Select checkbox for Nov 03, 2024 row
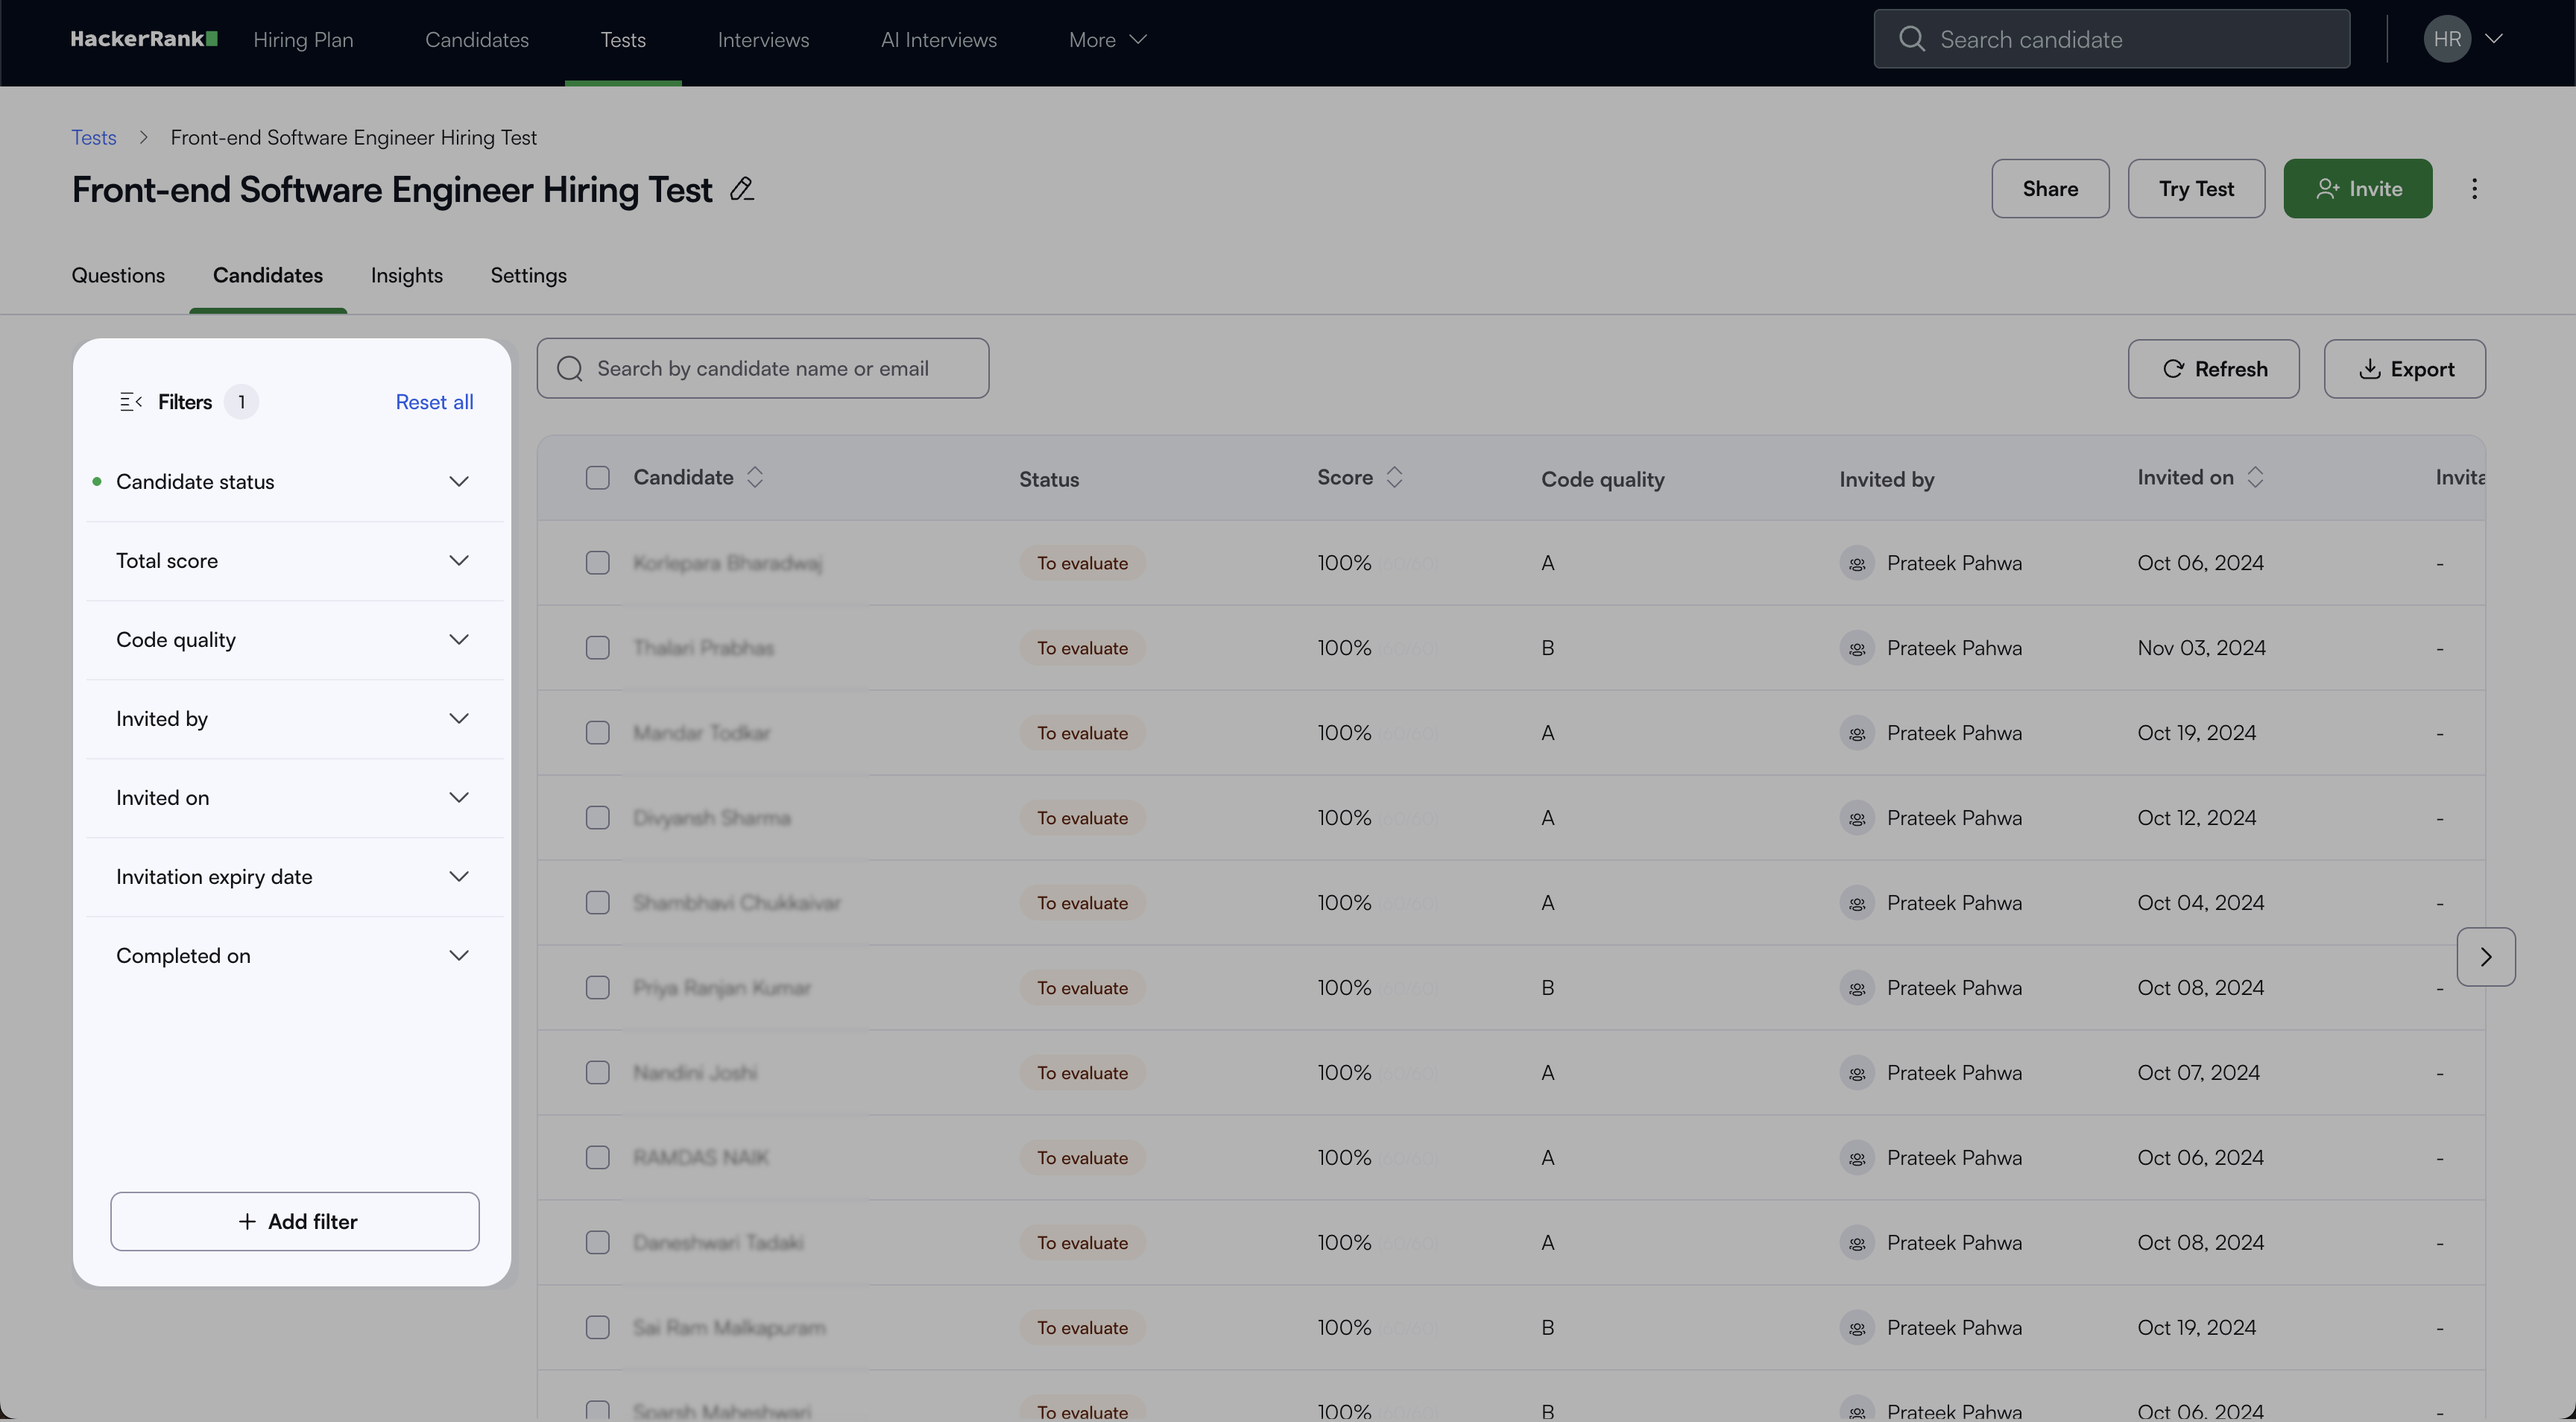The width and height of the screenshot is (2576, 1422). [597, 648]
